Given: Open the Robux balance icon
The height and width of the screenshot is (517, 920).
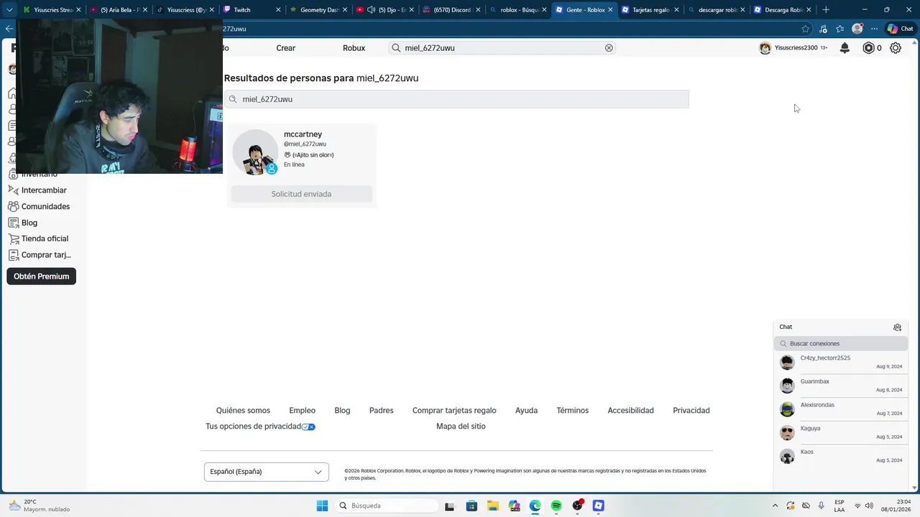Looking at the screenshot, I should coord(868,48).
